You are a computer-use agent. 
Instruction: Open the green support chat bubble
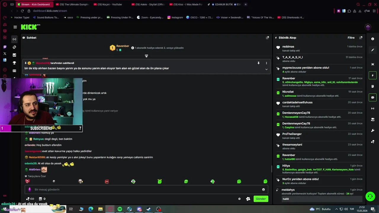point(370,196)
